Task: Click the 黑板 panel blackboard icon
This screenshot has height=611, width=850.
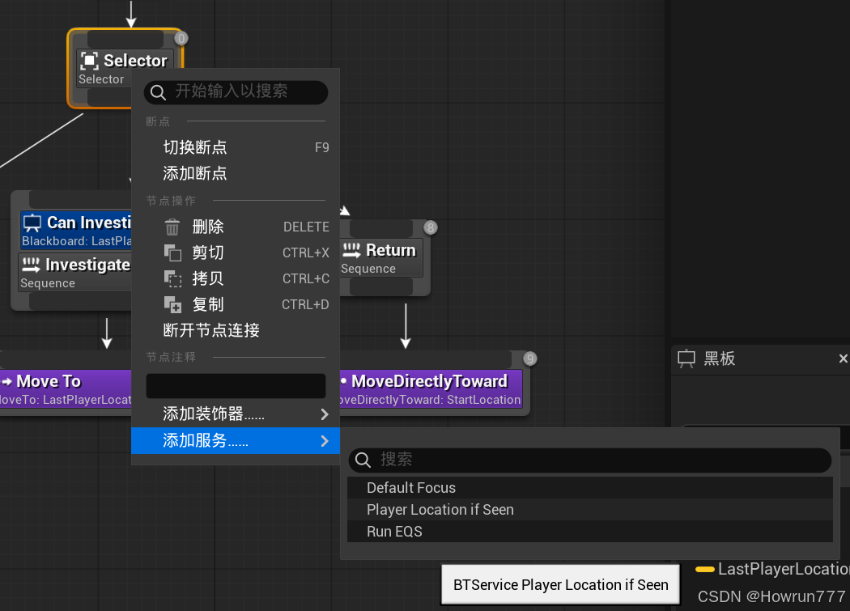Action: pyautogui.click(x=686, y=359)
